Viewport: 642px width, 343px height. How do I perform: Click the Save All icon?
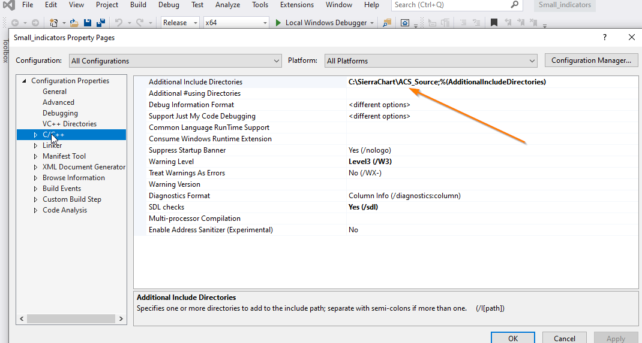pos(100,23)
